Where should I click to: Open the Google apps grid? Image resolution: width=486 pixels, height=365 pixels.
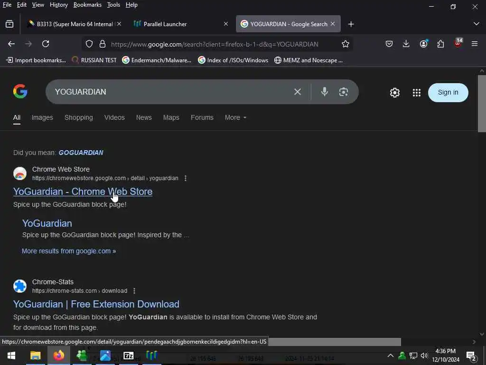pos(417,93)
